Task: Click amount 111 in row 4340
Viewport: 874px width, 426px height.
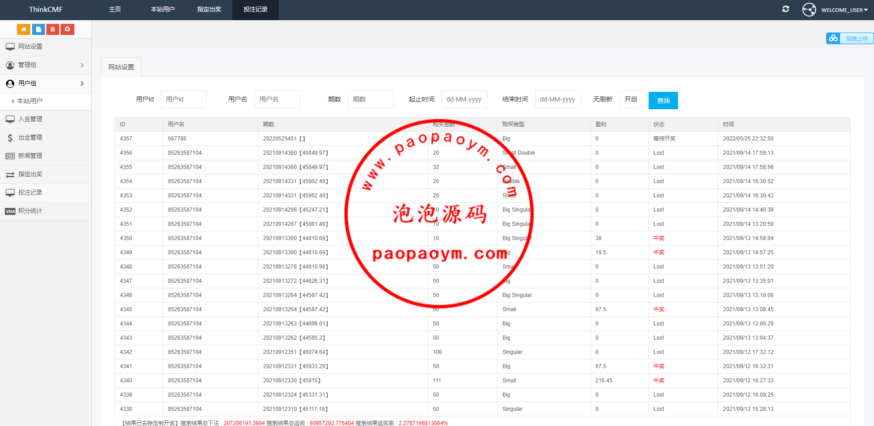Action: click(x=437, y=381)
